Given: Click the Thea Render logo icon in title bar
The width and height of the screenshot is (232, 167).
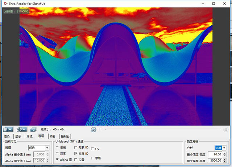Looking at the screenshot, I should point(6,4).
